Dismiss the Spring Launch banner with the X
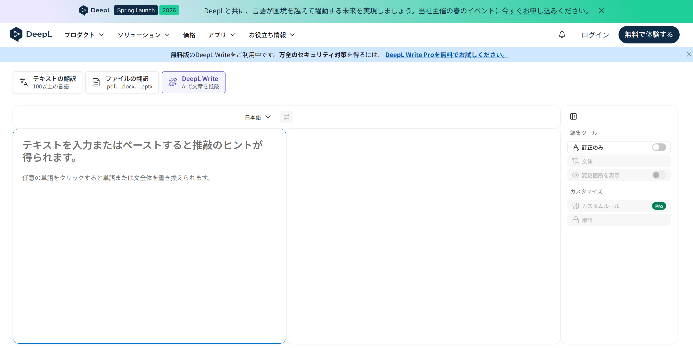The width and height of the screenshot is (693, 348). coord(602,11)
